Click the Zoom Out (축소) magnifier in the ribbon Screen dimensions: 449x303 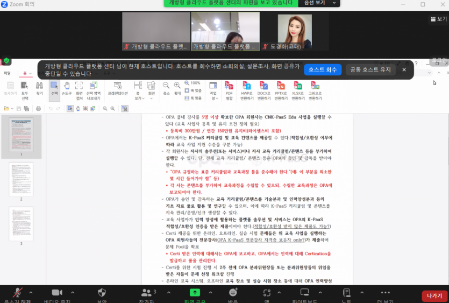click(166, 88)
